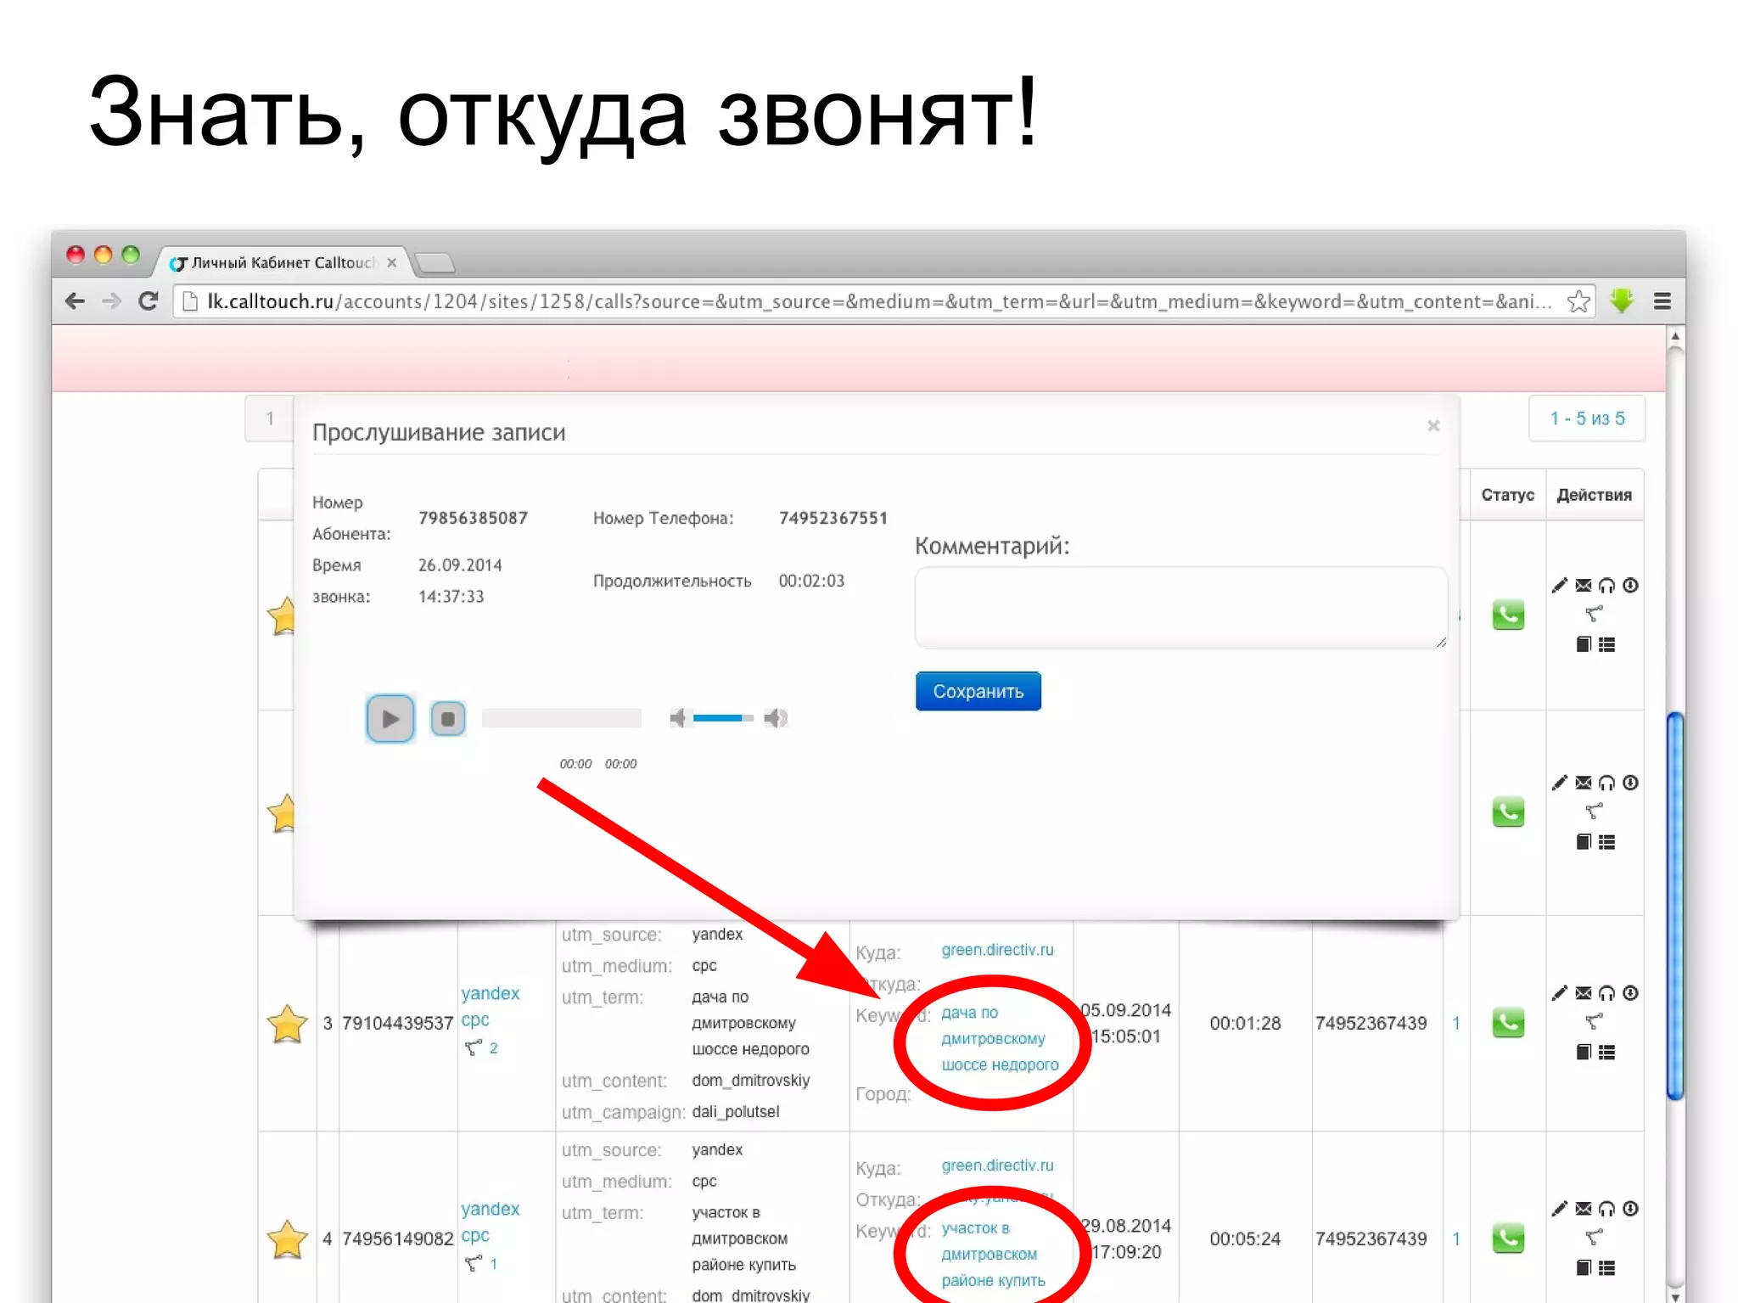The image size is (1738, 1303).
Task: Select the duration 00:05:24
Action: click(x=1244, y=1238)
